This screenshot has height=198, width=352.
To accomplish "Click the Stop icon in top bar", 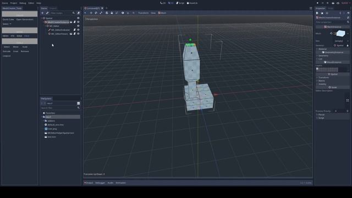I will coord(328,3).
